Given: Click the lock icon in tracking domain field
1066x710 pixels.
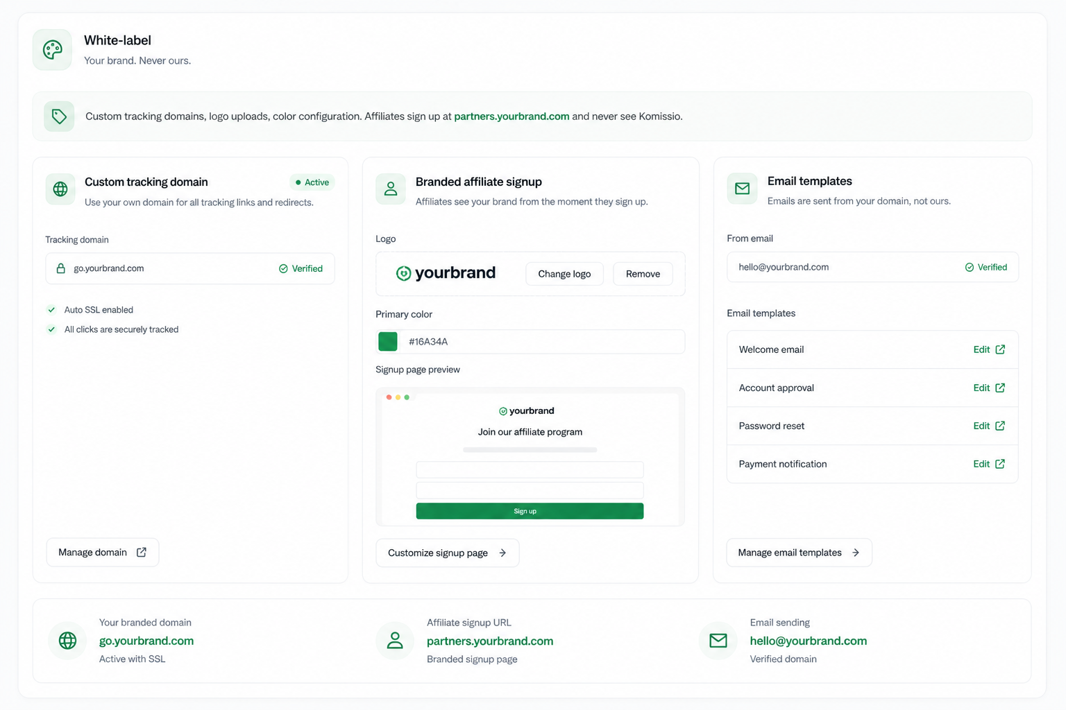Looking at the screenshot, I should pos(60,268).
